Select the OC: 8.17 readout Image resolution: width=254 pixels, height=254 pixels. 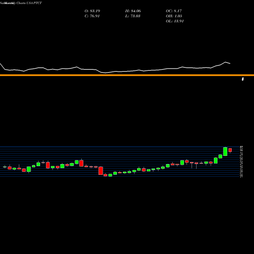(x=174, y=11)
